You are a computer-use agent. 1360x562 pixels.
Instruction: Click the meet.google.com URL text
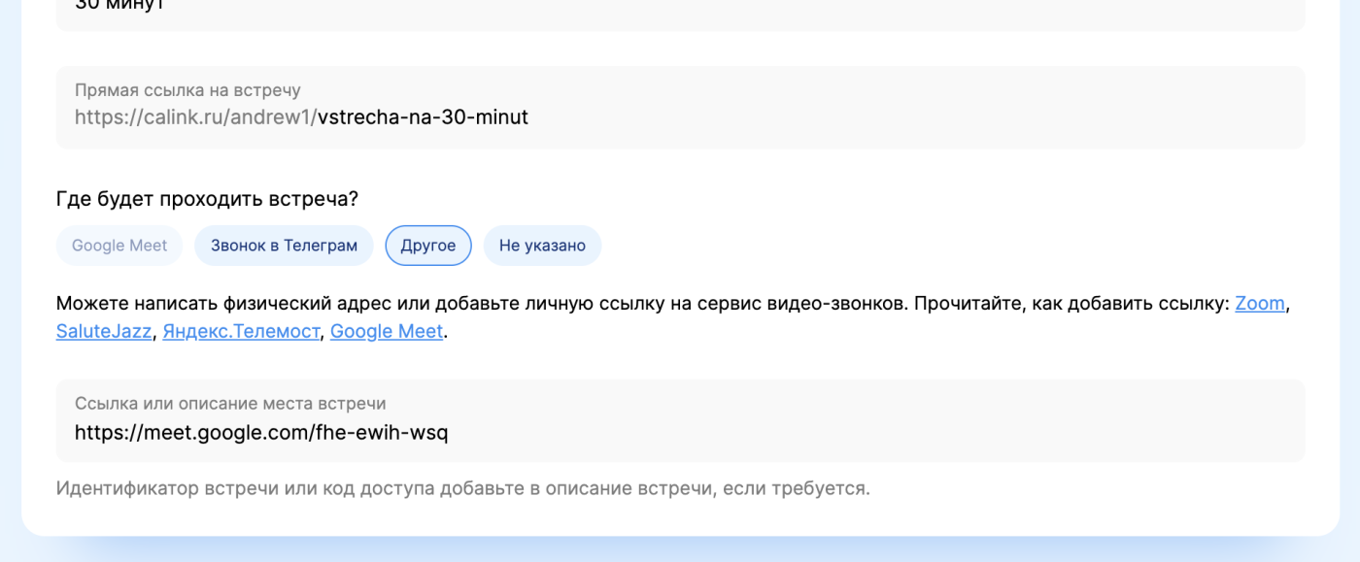261,433
